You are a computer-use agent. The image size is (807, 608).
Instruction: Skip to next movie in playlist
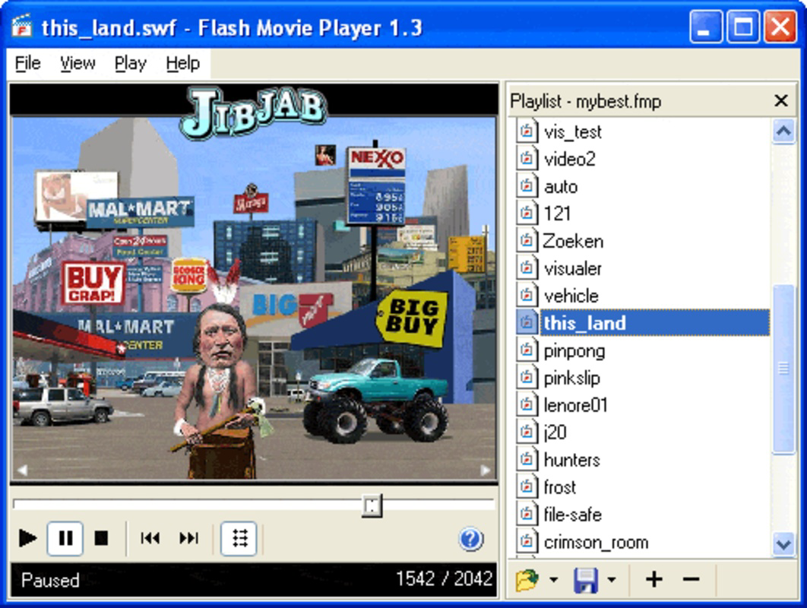(x=188, y=539)
